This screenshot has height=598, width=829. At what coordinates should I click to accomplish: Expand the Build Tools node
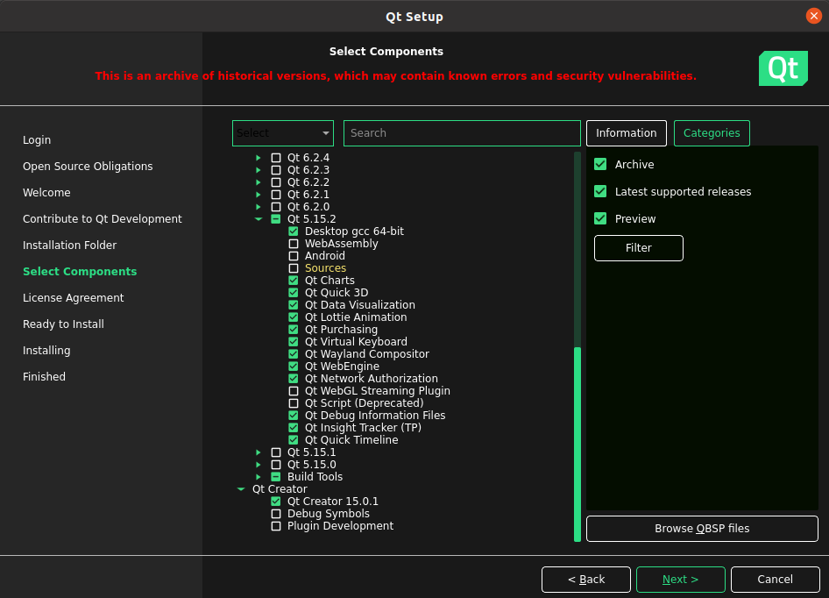pos(259,477)
